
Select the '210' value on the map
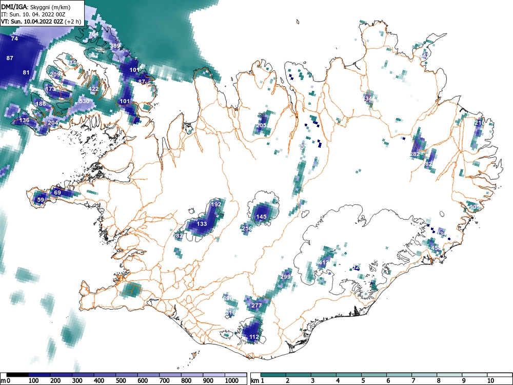tap(479, 123)
